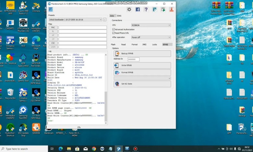Image resolution: width=253 pixels, height=152 pixels.
Task: Click the red download icon in toolbar
Action: pyautogui.click(x=171, y=10)
